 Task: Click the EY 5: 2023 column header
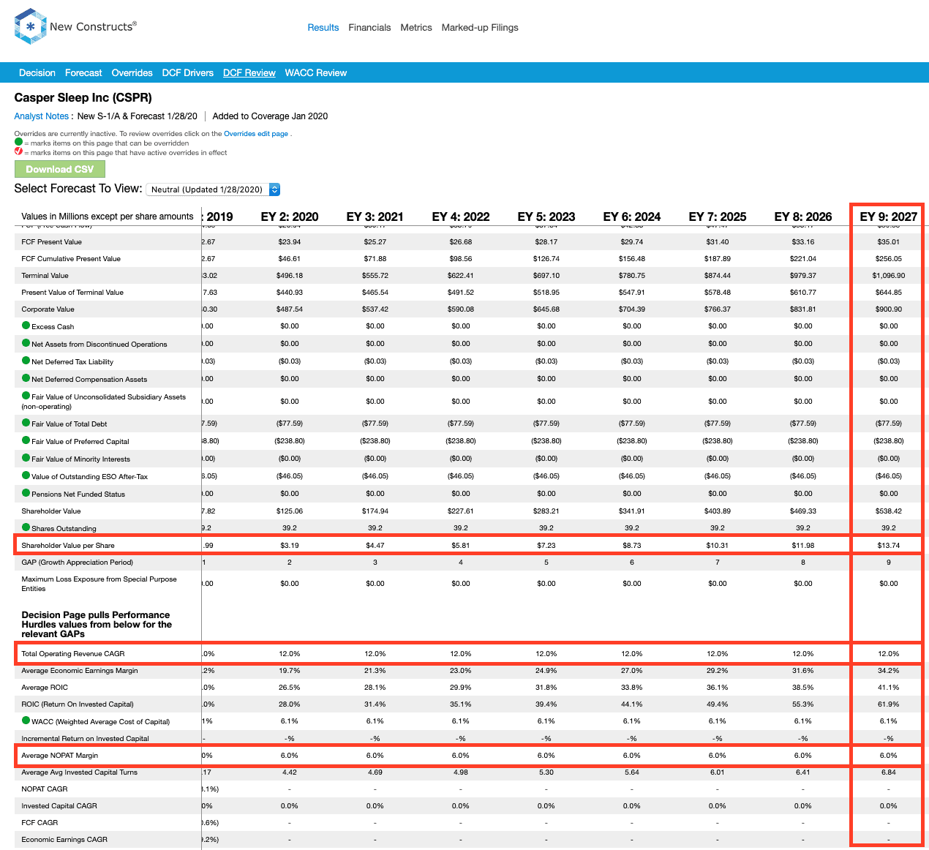546,217
